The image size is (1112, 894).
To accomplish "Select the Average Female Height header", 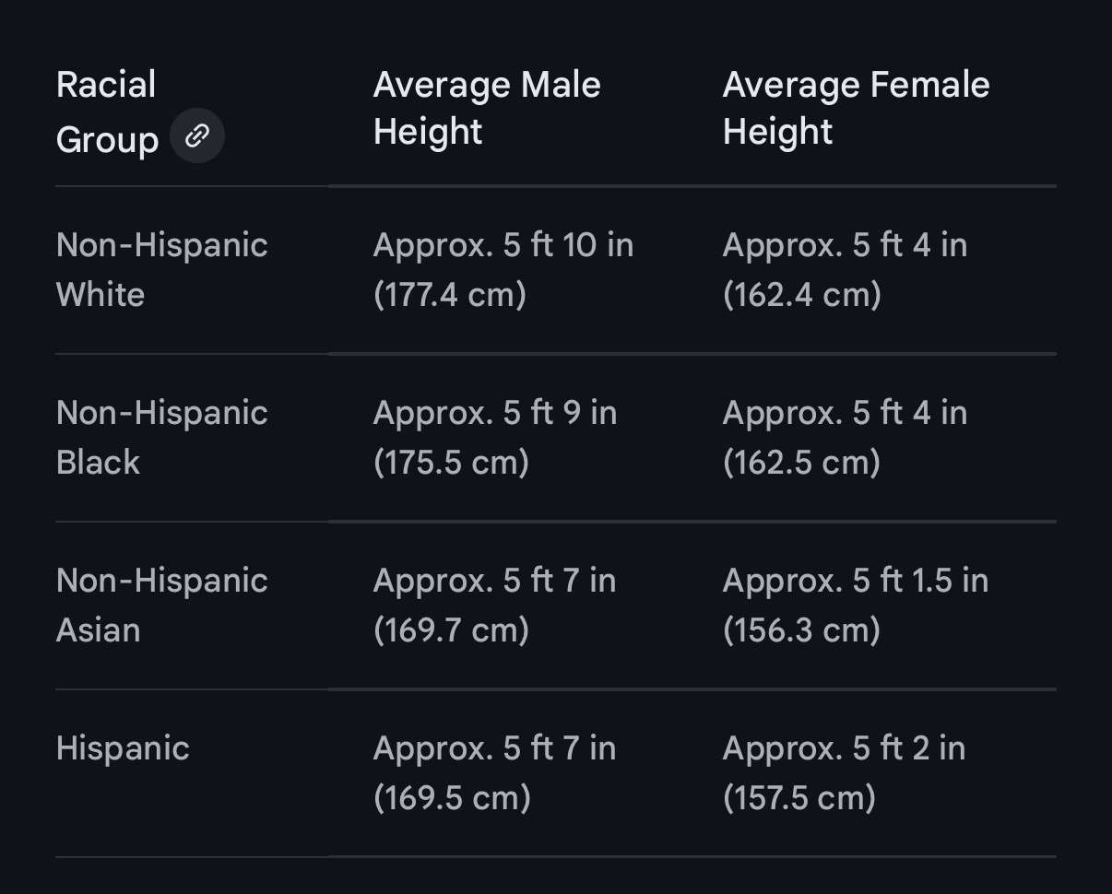I will tap(855, 108).
